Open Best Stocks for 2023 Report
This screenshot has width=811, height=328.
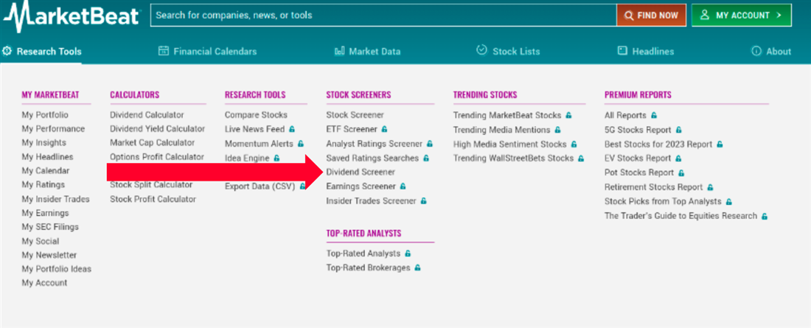pyautogui.click(x=658, y=144)
